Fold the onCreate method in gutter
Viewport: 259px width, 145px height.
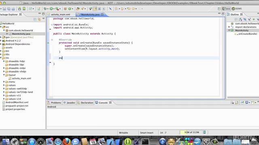(52, 39)
